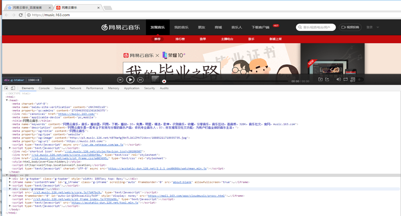Toggle the DevTools device toolbar
Viewport: 401px width, 216px height.
13,88
